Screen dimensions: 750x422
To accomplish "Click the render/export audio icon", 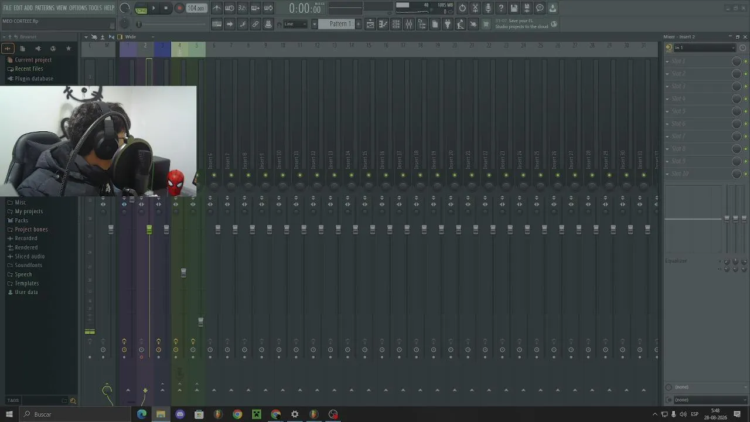I will pos(527,8).
